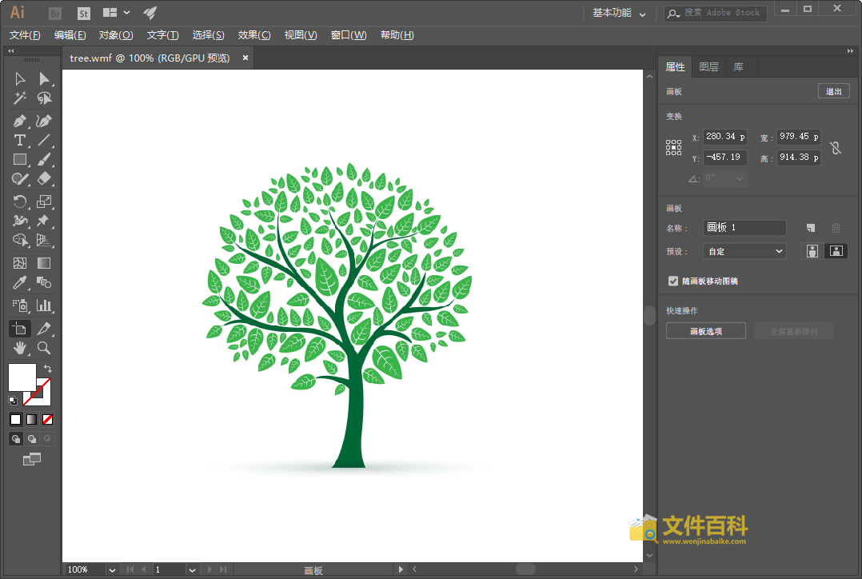Select the Paintbrush tool
Viewport: 862px width, 579px height.
[44, 159]
